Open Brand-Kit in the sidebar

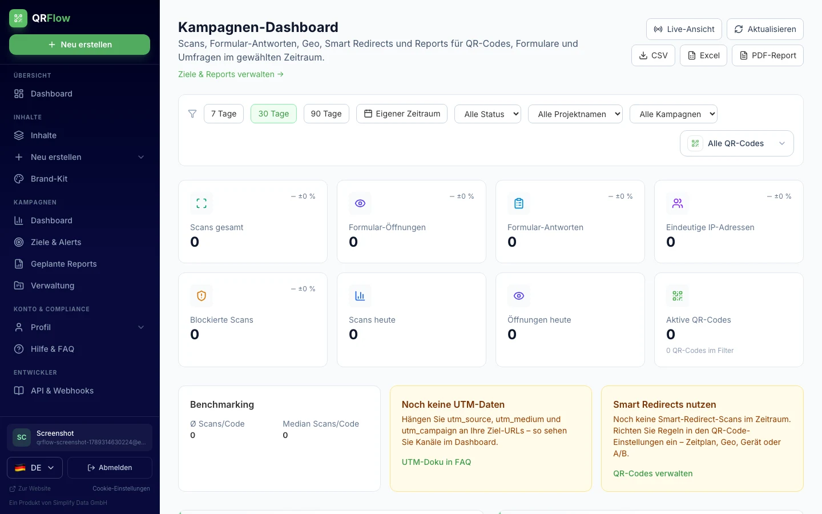point(79,179)
